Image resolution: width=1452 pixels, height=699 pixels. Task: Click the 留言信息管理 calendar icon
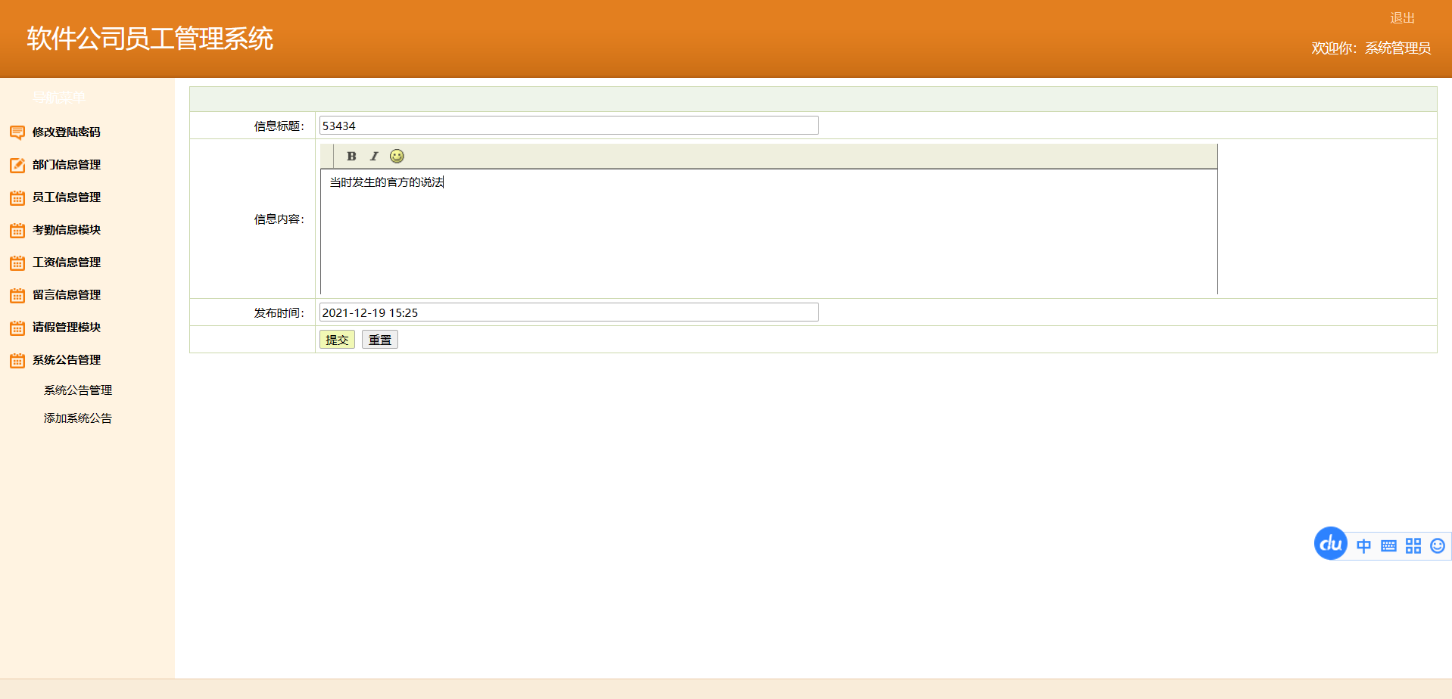[x=17, y=295]
